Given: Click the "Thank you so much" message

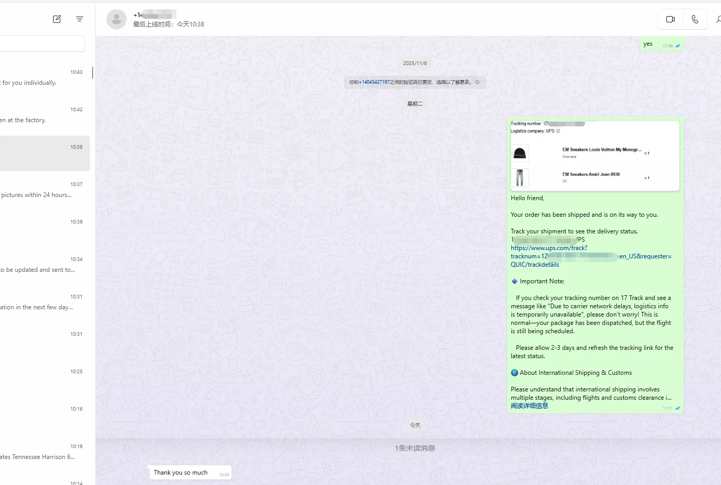Looking at the screenshot, I should [181, 473].
